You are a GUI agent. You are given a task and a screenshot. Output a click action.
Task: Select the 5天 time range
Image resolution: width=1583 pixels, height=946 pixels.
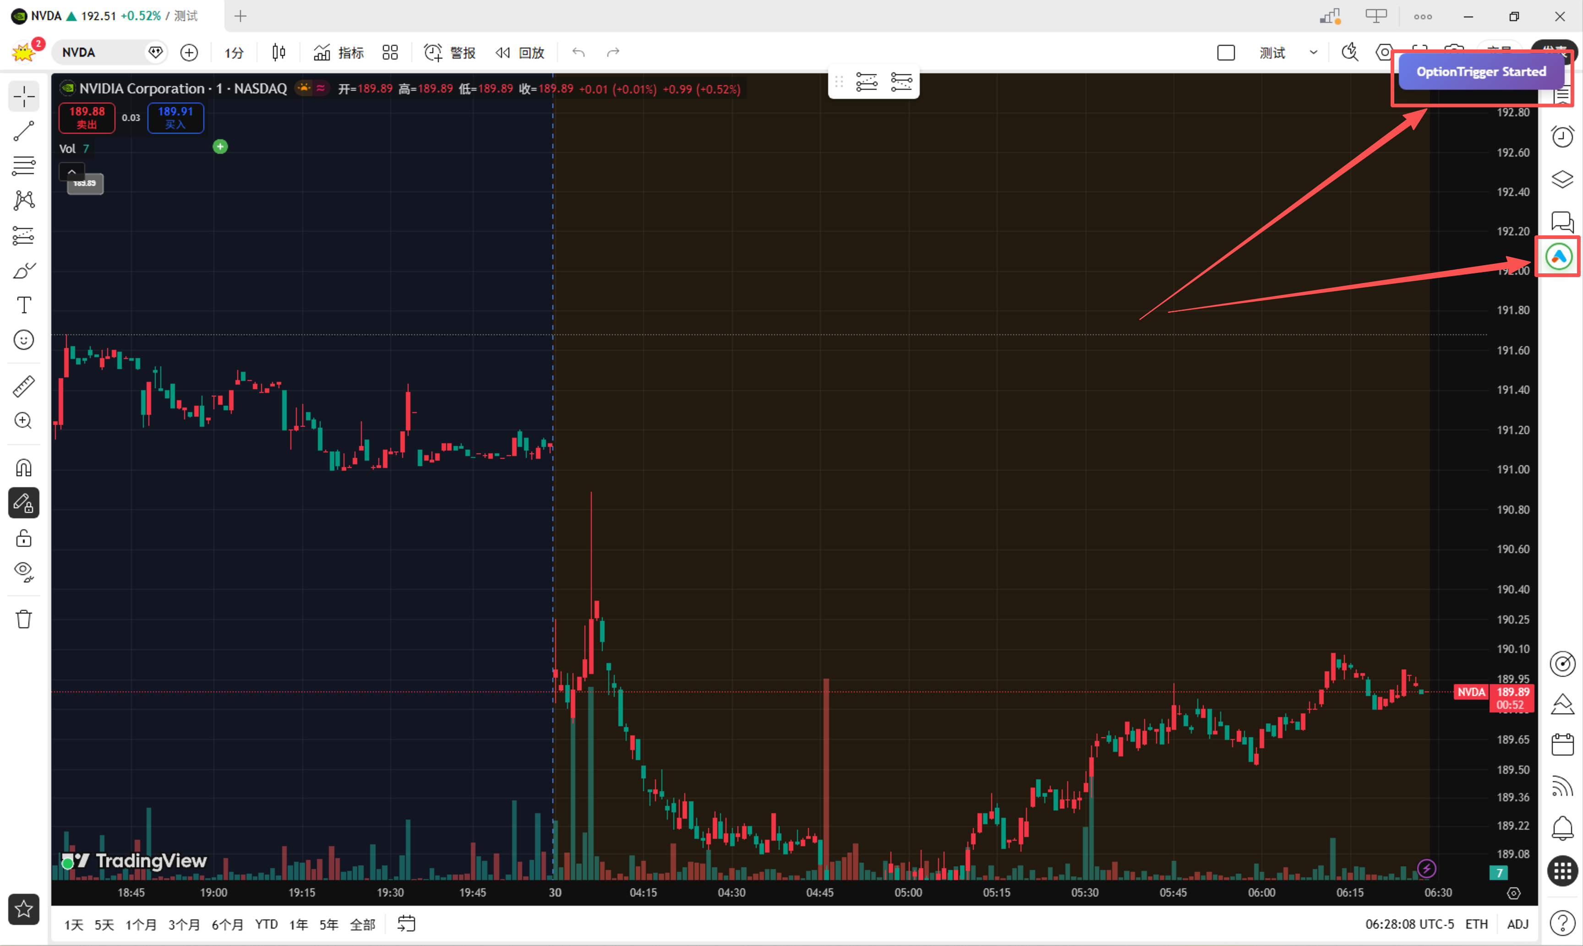[104, 924]
